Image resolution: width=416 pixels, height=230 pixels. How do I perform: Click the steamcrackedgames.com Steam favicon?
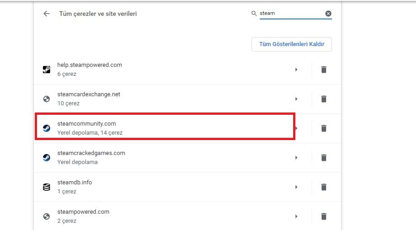click(47, 158)
